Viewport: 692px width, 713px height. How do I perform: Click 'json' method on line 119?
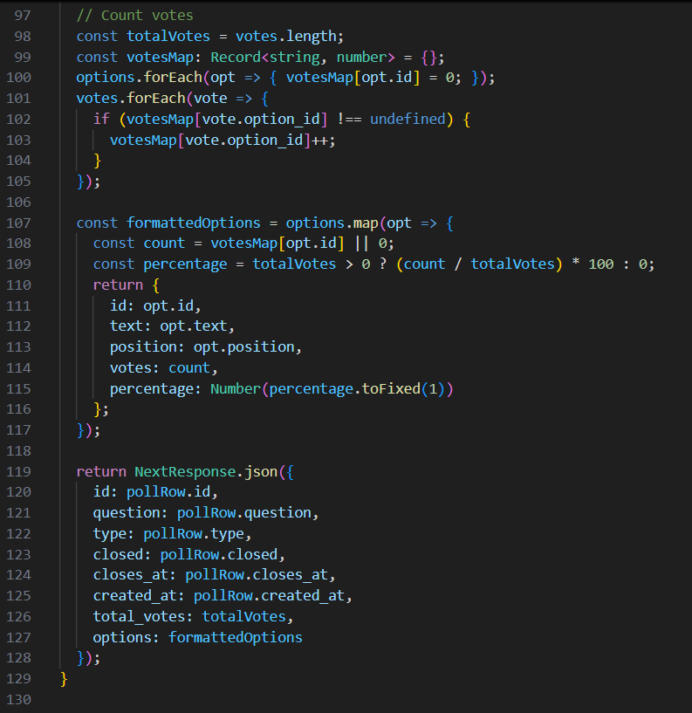(261, 472)
